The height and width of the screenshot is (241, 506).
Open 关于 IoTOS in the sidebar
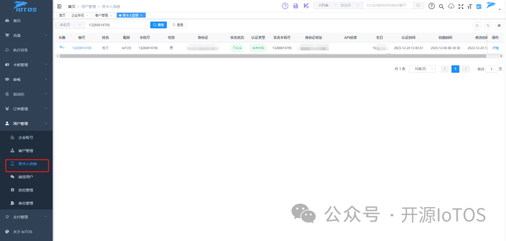coord(26,232)
